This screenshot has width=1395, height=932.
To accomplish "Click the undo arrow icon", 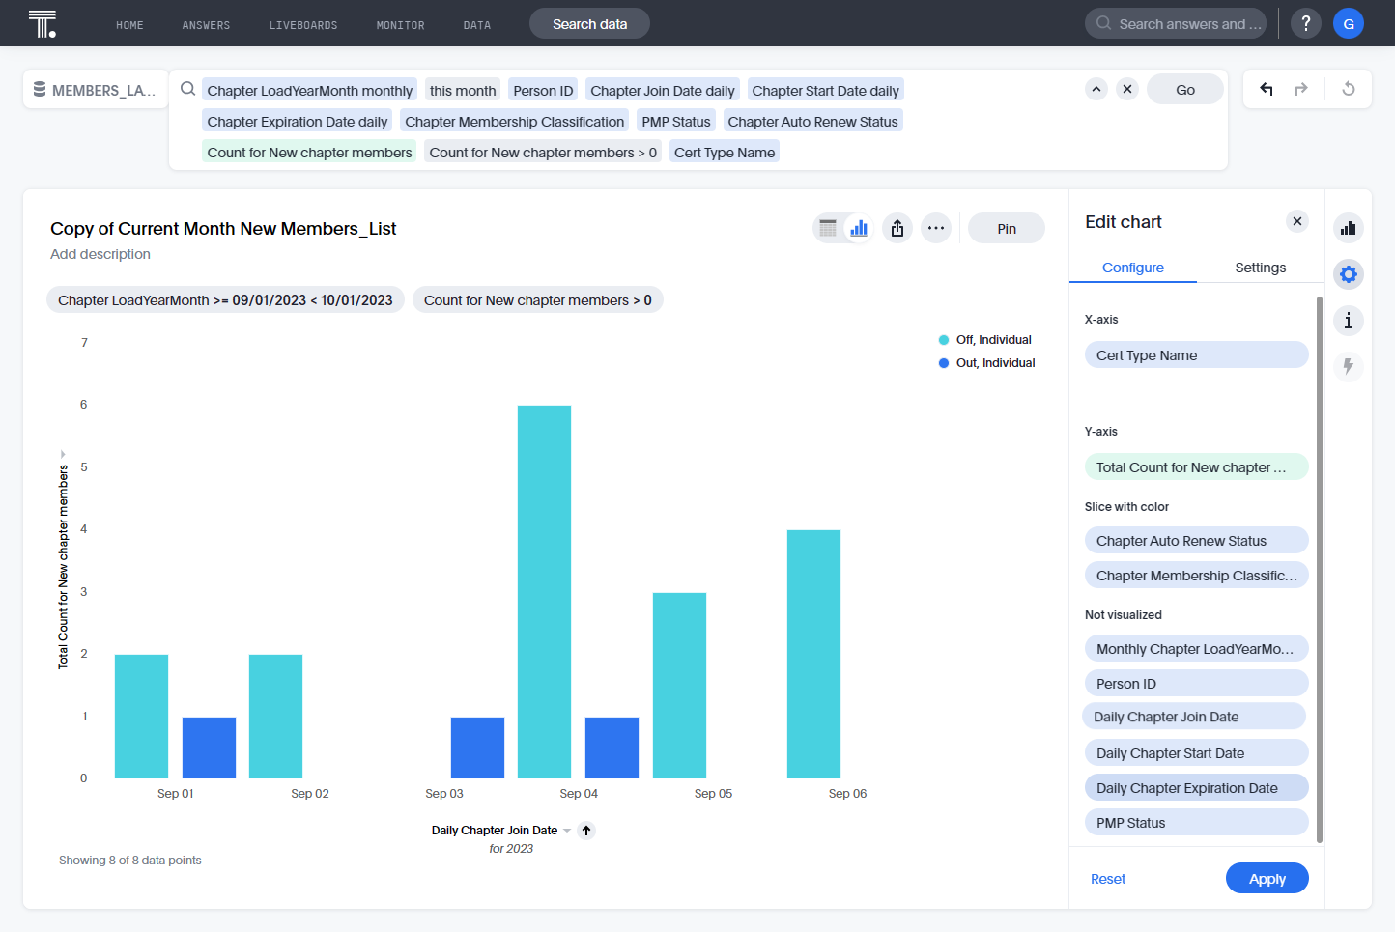I will (1267, 89).
